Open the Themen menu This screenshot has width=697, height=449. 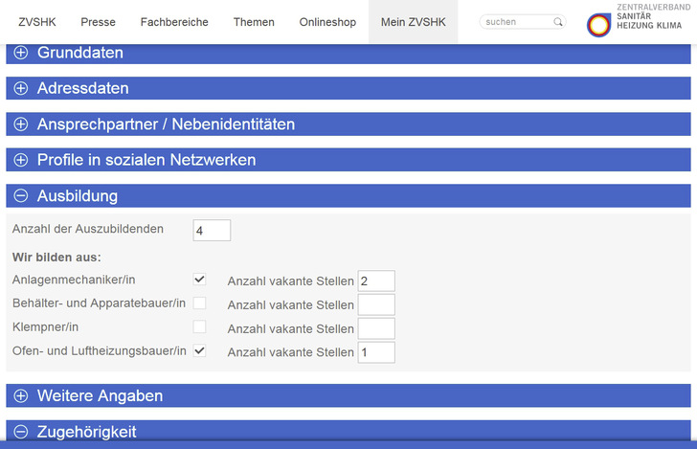point(254,22)
